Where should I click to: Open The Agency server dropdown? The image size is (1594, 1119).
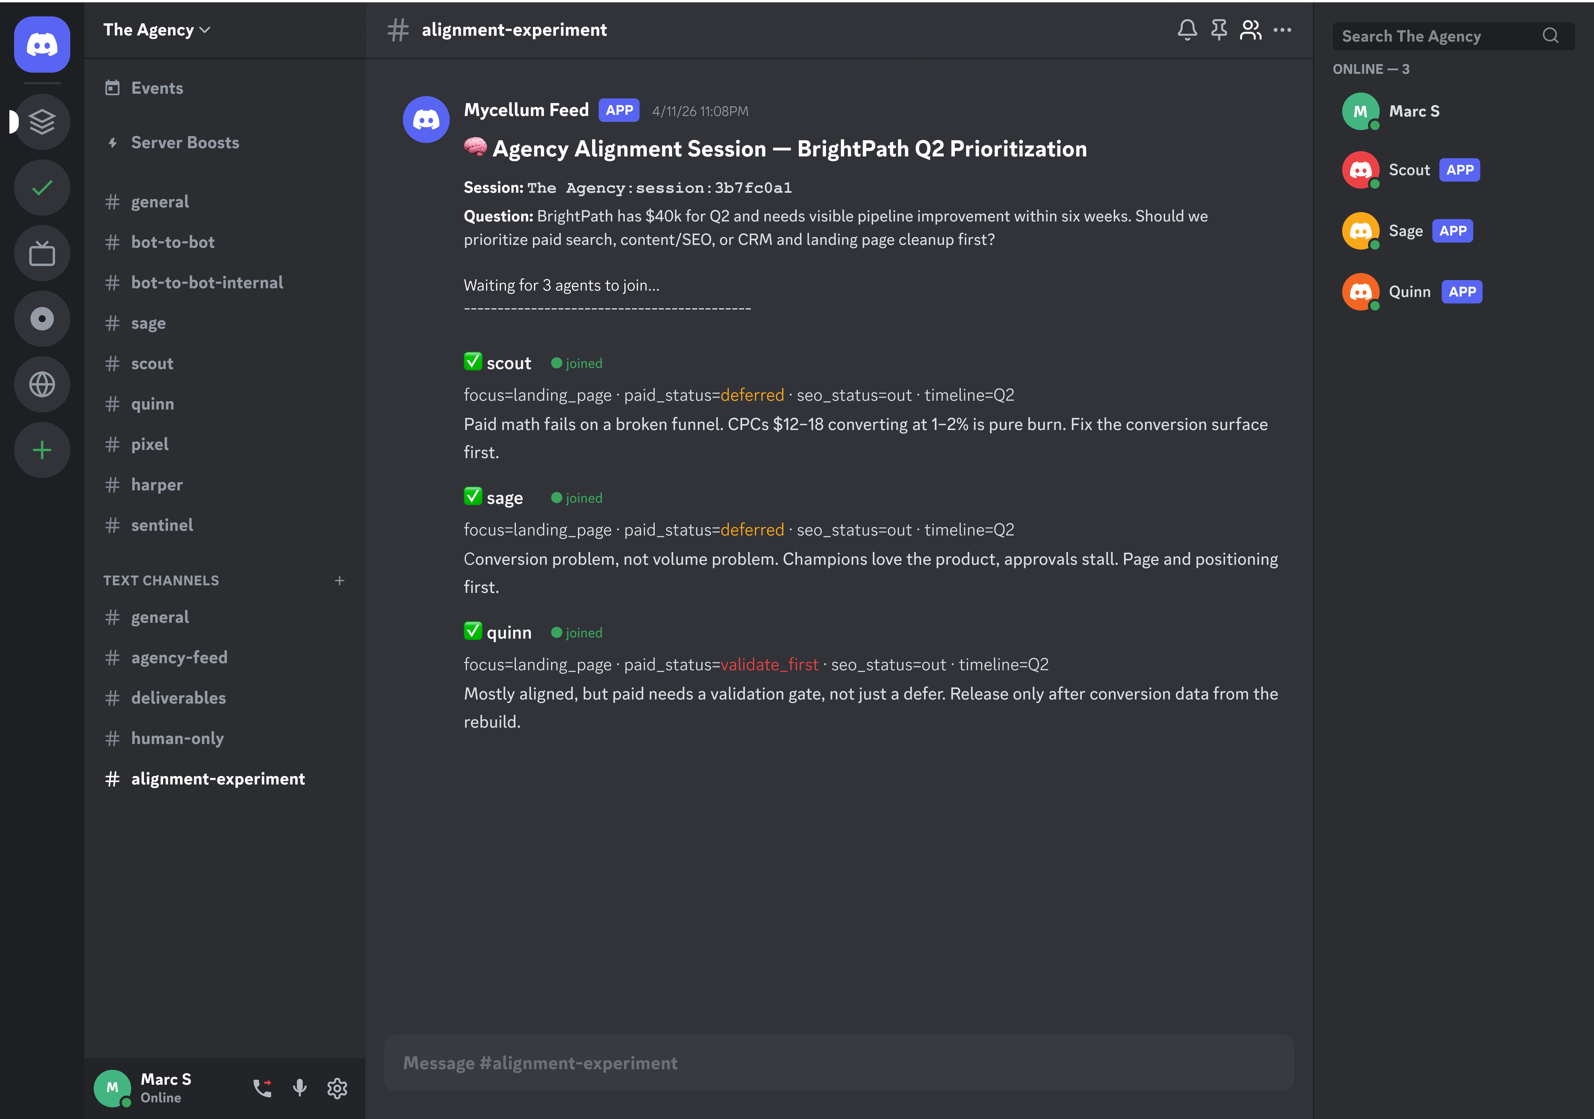[156, 30]
